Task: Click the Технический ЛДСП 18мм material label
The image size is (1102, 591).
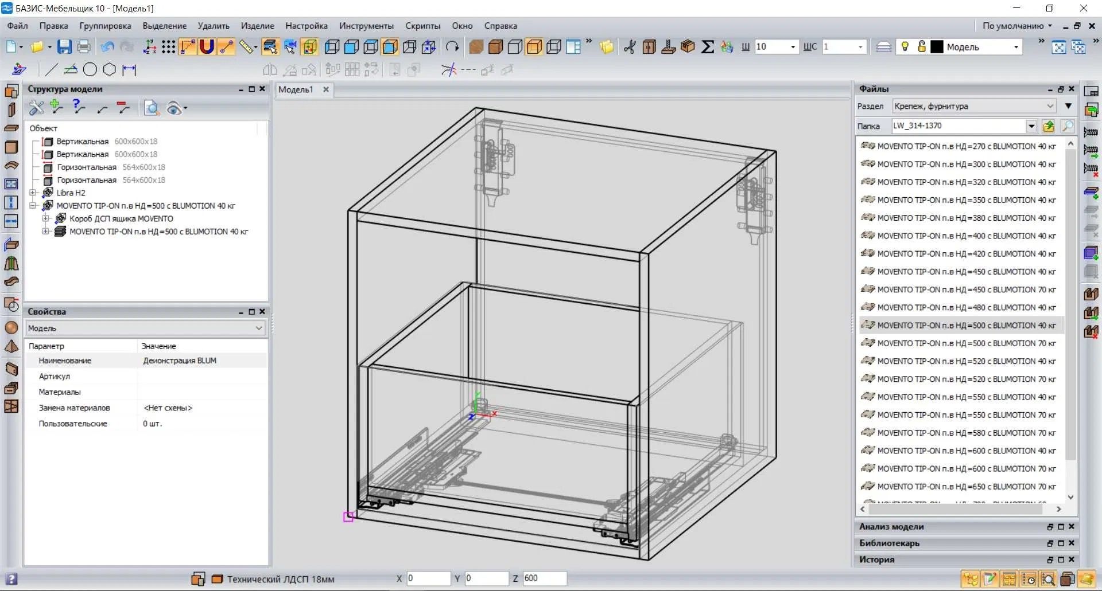Action: [280, 579]
